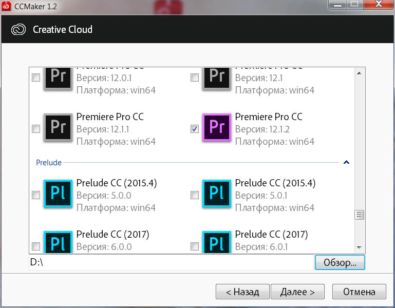
Task: Click the D:\ install path field
Action: pyautogui.click(x=172, y=262)
